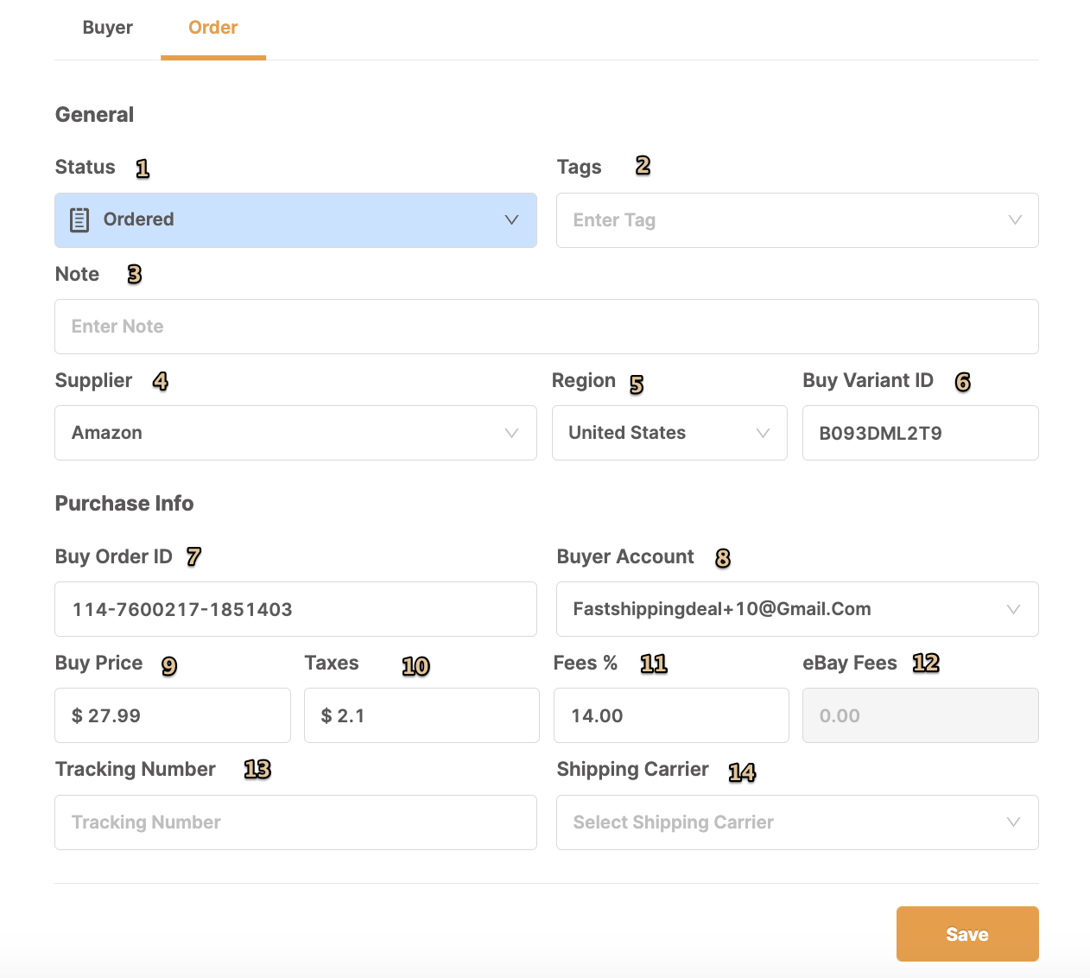Screen dimensions: 1090x978
Task: Click the Taxes label
Action: [x=332, y=663]
